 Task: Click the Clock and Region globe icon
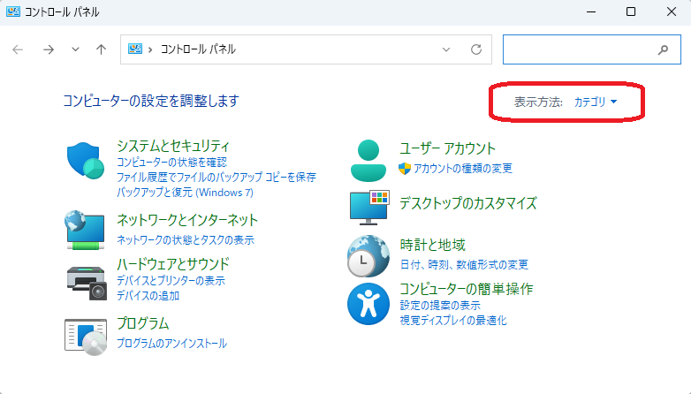368,256
